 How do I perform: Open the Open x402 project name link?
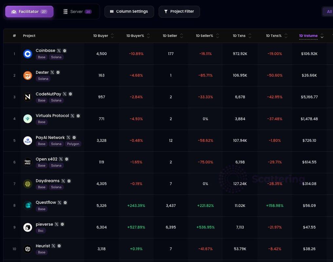(47, 159)
